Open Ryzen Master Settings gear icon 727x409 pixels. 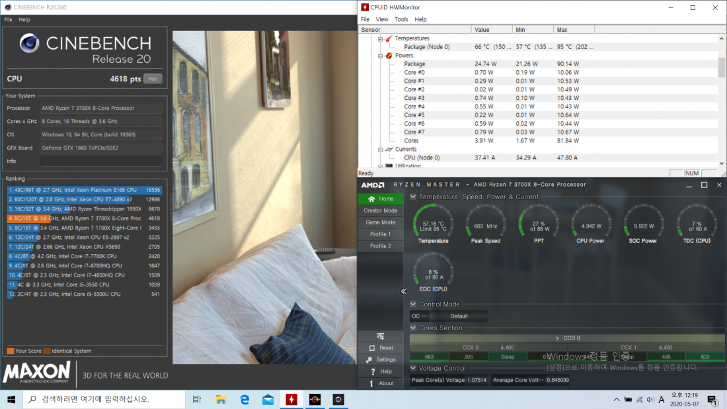tap(369, 360)
